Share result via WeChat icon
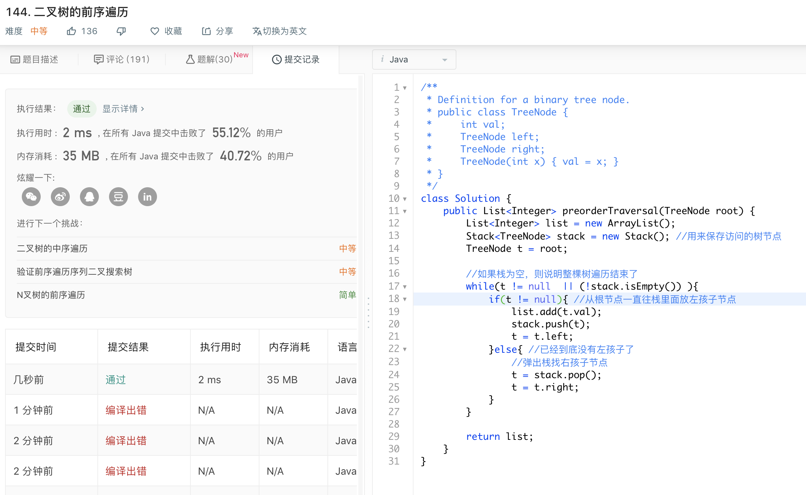This screenshot has height=495, width=806. [x=31, y=197]
